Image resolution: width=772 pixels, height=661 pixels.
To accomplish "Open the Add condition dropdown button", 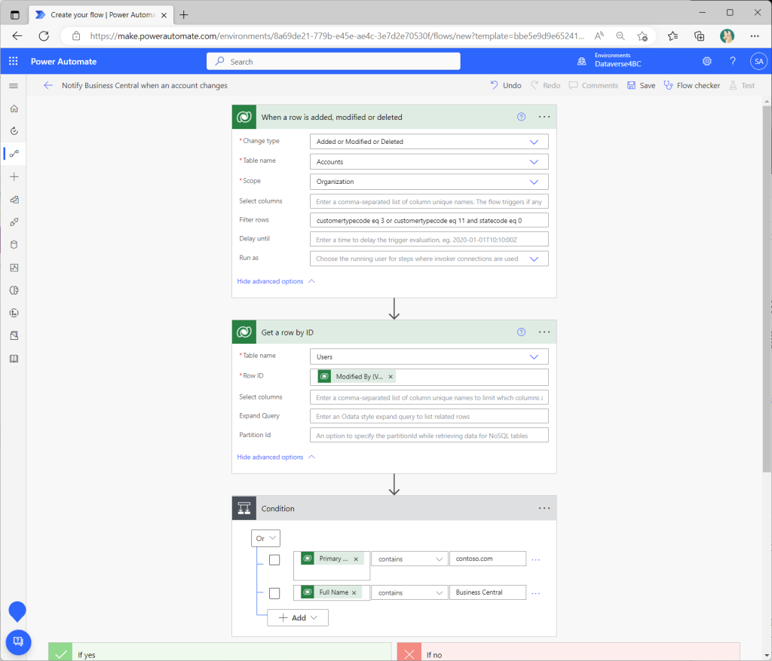I will 297,618.
